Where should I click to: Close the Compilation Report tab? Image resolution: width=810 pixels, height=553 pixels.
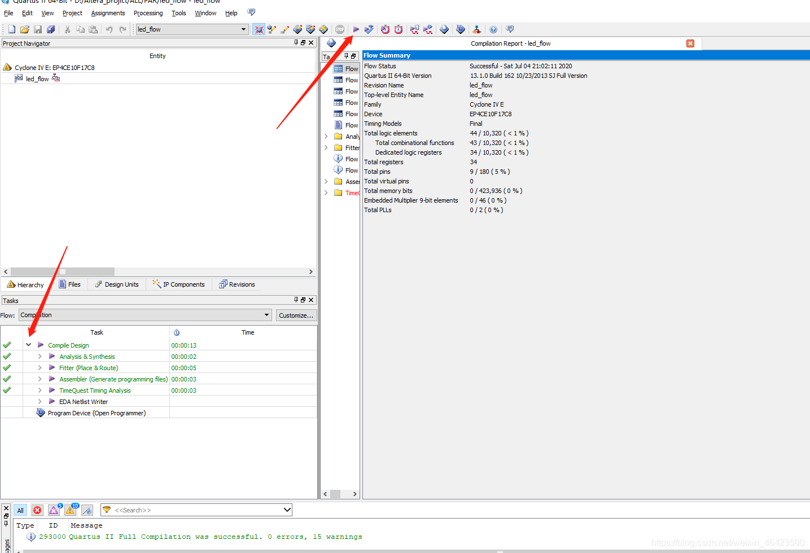[x=690, y=43]
